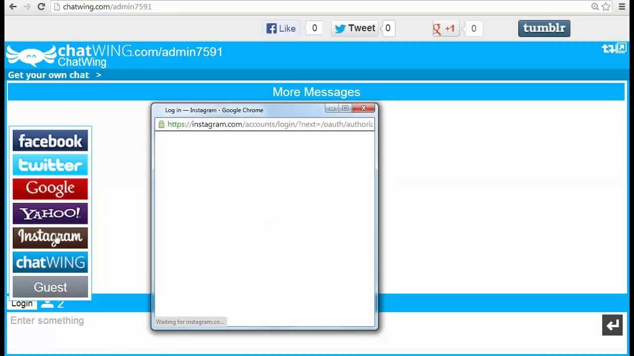This screenshot has height=356, width=634.
Task: Click the Twitter Tweet button
Action: [x=355, y=28]
